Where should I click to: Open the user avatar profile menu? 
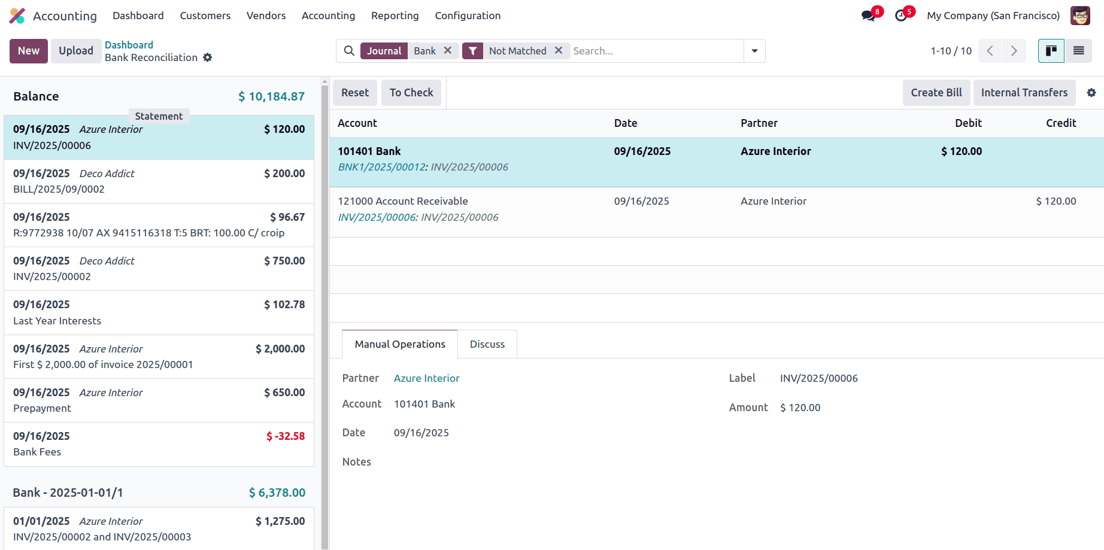[x=1080, y=15]
